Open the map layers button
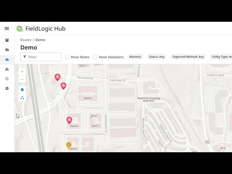Viewport: 232px width, 174px height. coord(22,90)
